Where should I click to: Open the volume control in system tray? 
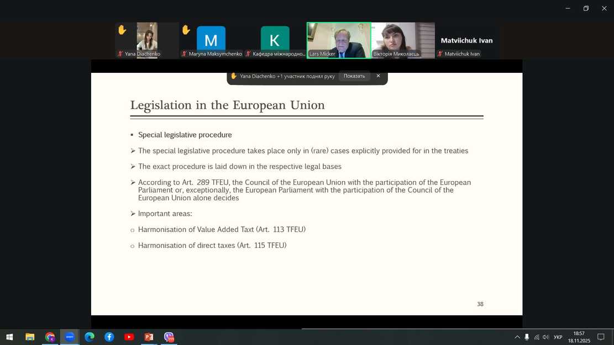click(545, 337)
